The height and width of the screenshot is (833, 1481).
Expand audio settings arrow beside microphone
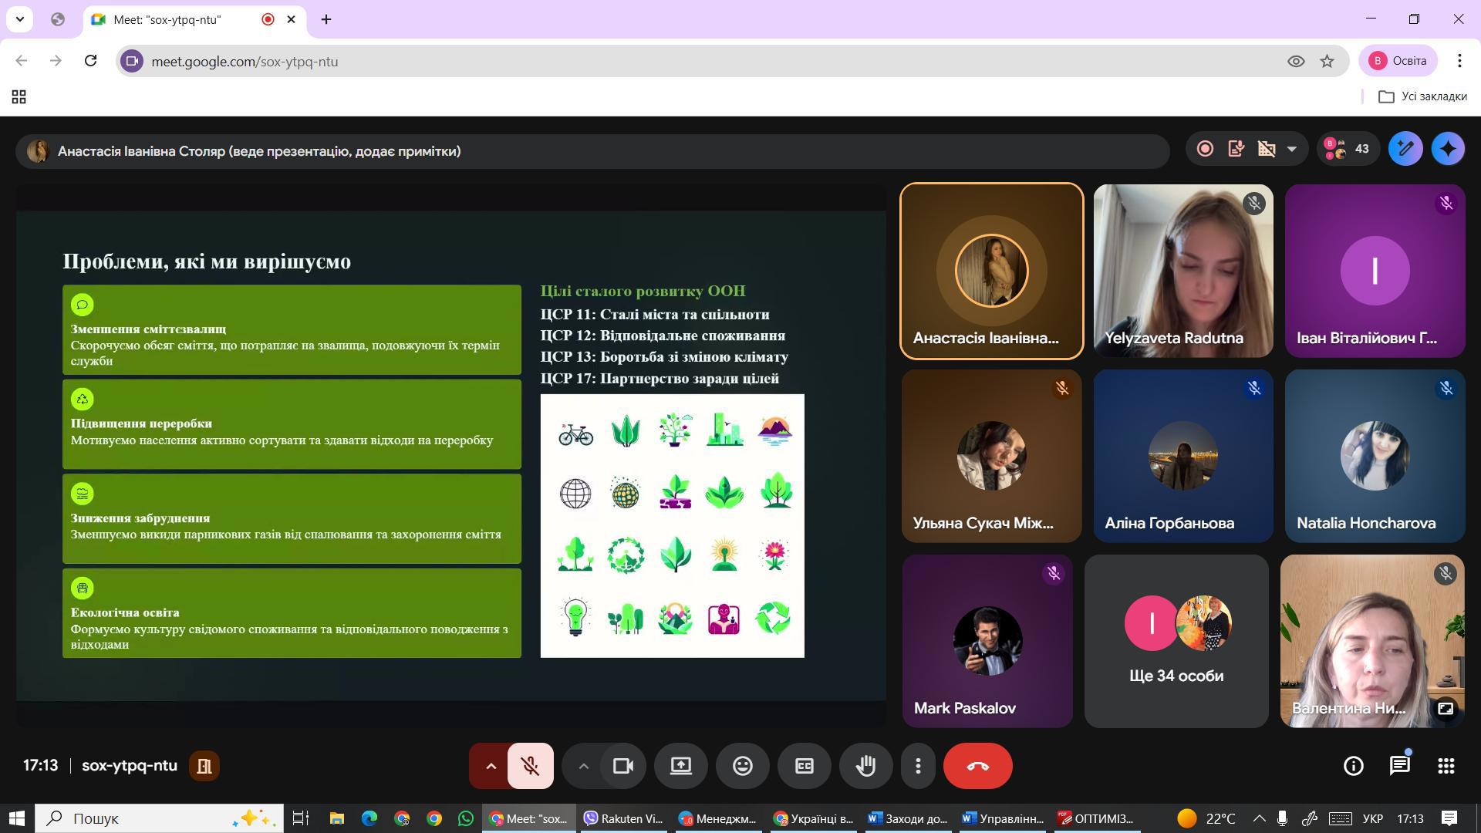[490, 766]
